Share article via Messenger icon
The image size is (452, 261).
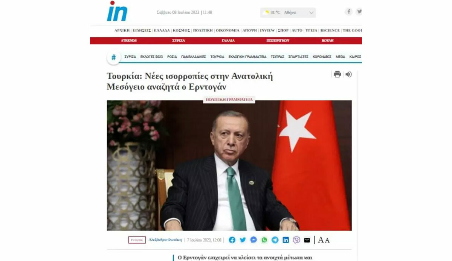pos(253,240)
